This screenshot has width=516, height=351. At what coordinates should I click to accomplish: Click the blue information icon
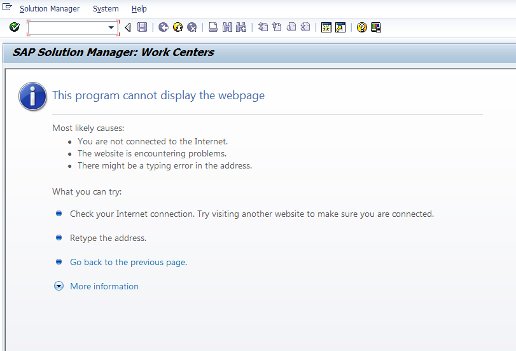(32, 97)
